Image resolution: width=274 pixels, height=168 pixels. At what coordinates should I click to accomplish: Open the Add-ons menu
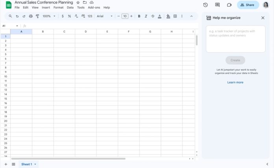click(94, 7)
